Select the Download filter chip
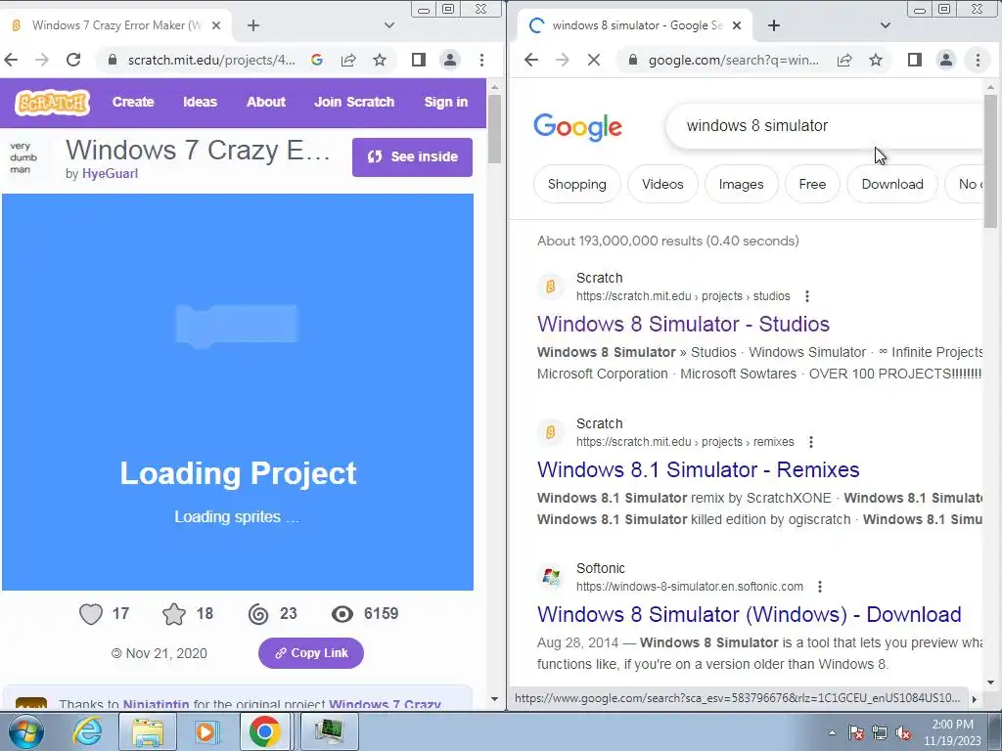Viewport: 1002px width, 751px height. pos(892,185)
